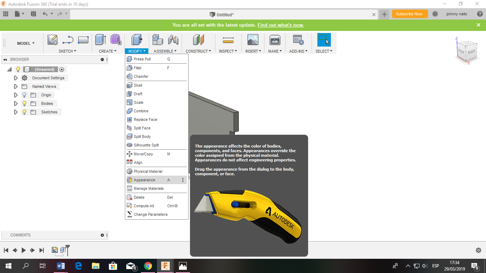Expand the Origin node
The height and width of the screenshot is (273, 486).
[16, 95]
